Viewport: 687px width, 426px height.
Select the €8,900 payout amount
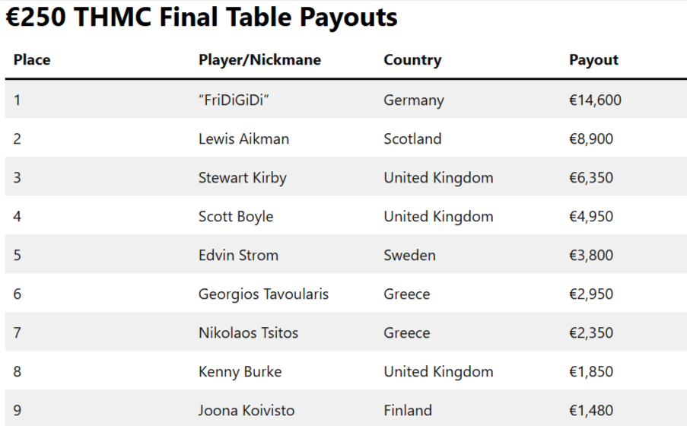[x=591, y=139]
